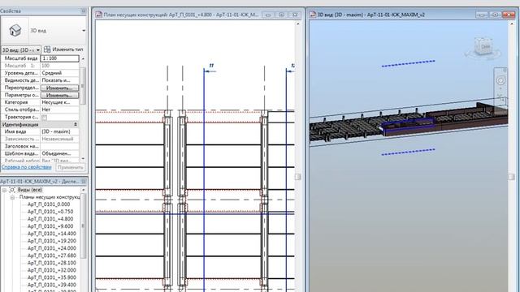The image size is (520, 292).
Task: Select АрТ_П_0101_+39.400 in project browser
Action: tap(51, 285)
